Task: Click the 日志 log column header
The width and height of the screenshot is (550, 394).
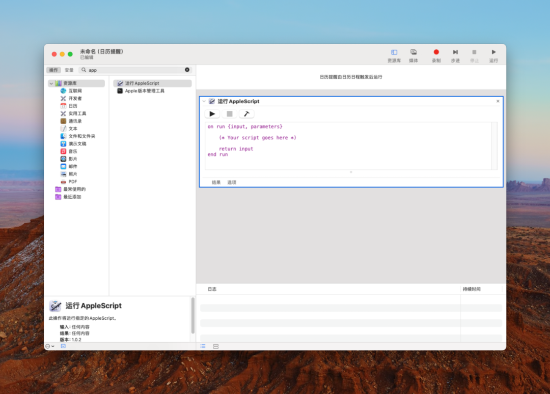Action: 212,289
